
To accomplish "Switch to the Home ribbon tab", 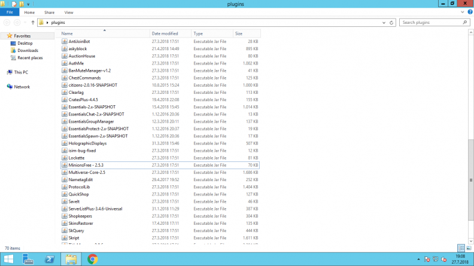I will (x=29, y=13).
